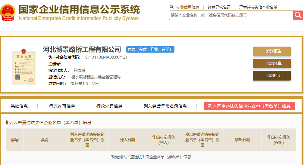Select the 列入严重违法失信企业名单（黑名单）信息 tab
The width and height of the screenshot is (304, 165).
coord(249,106)
